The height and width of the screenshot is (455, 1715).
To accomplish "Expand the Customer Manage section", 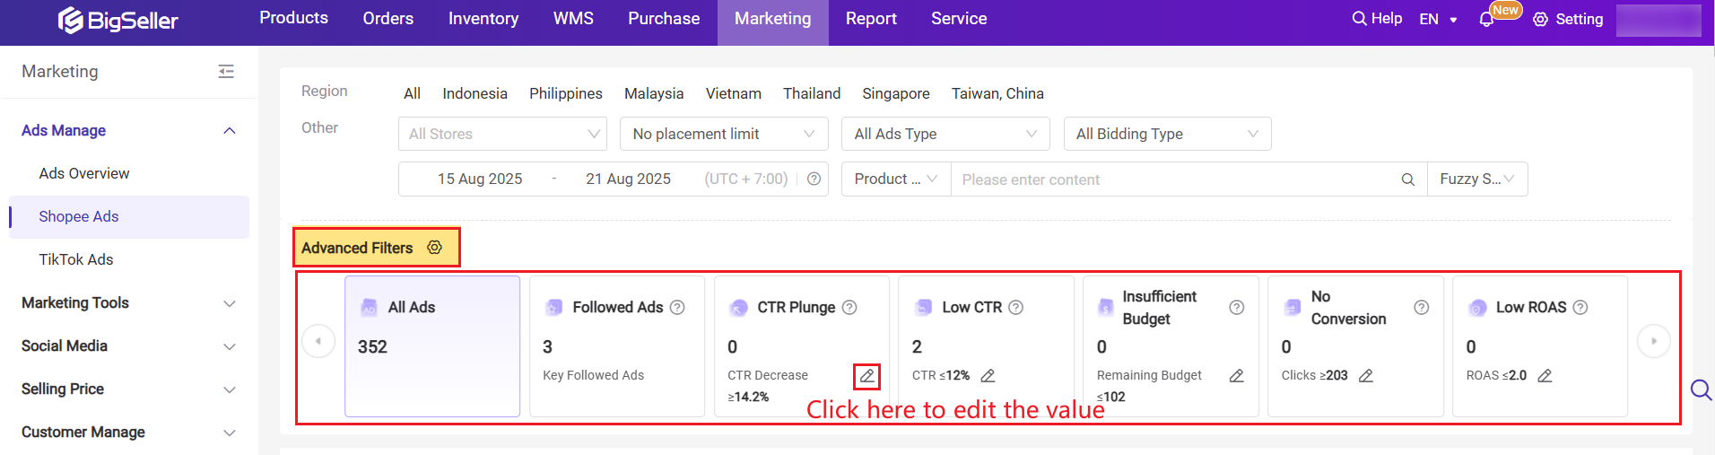I will tap(230, 433).
